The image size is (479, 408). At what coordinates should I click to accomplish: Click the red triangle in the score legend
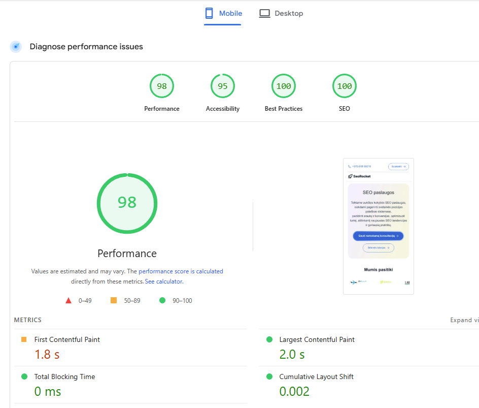click(x=69, y=300)
